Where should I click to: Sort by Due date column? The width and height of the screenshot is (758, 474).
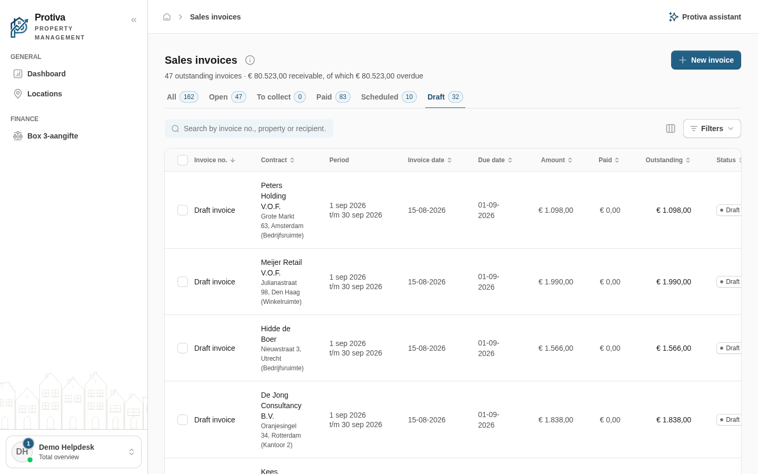[495, 160]
